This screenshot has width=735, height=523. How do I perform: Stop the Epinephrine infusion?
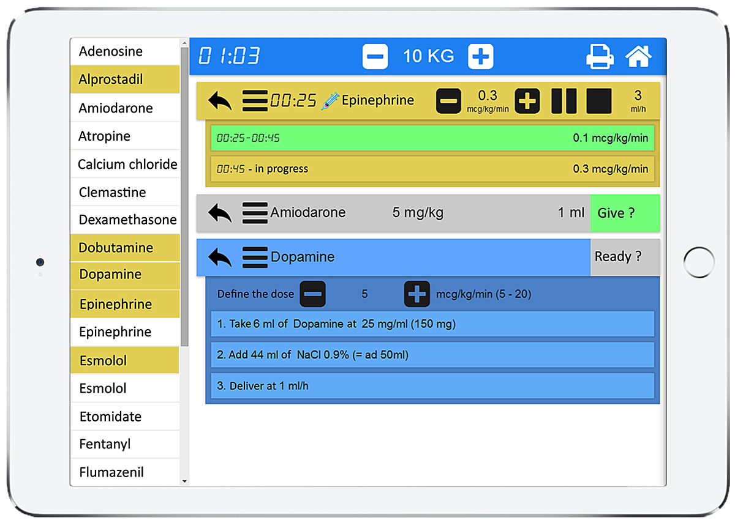pyautogui.click(x=598, y=101)
